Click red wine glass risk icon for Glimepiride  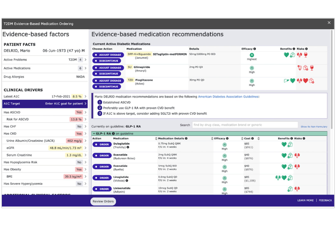(312, 68)
